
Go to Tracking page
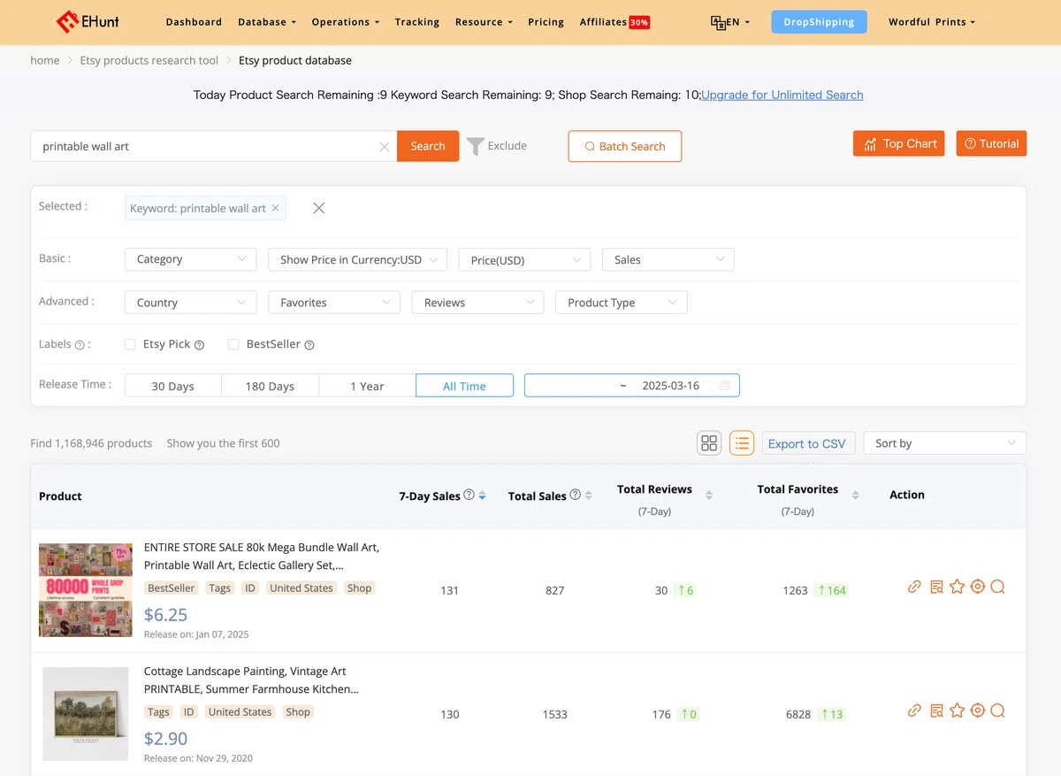417,22
